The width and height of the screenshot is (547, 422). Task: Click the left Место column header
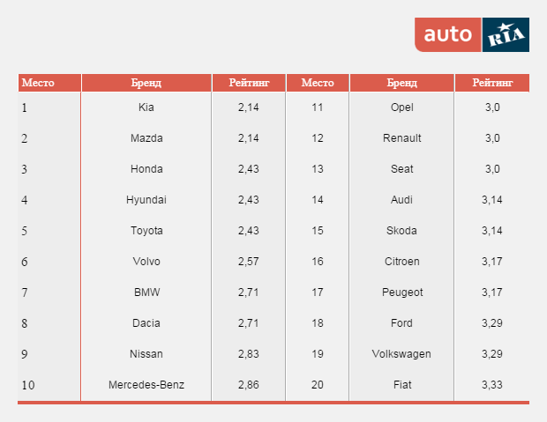38,83
